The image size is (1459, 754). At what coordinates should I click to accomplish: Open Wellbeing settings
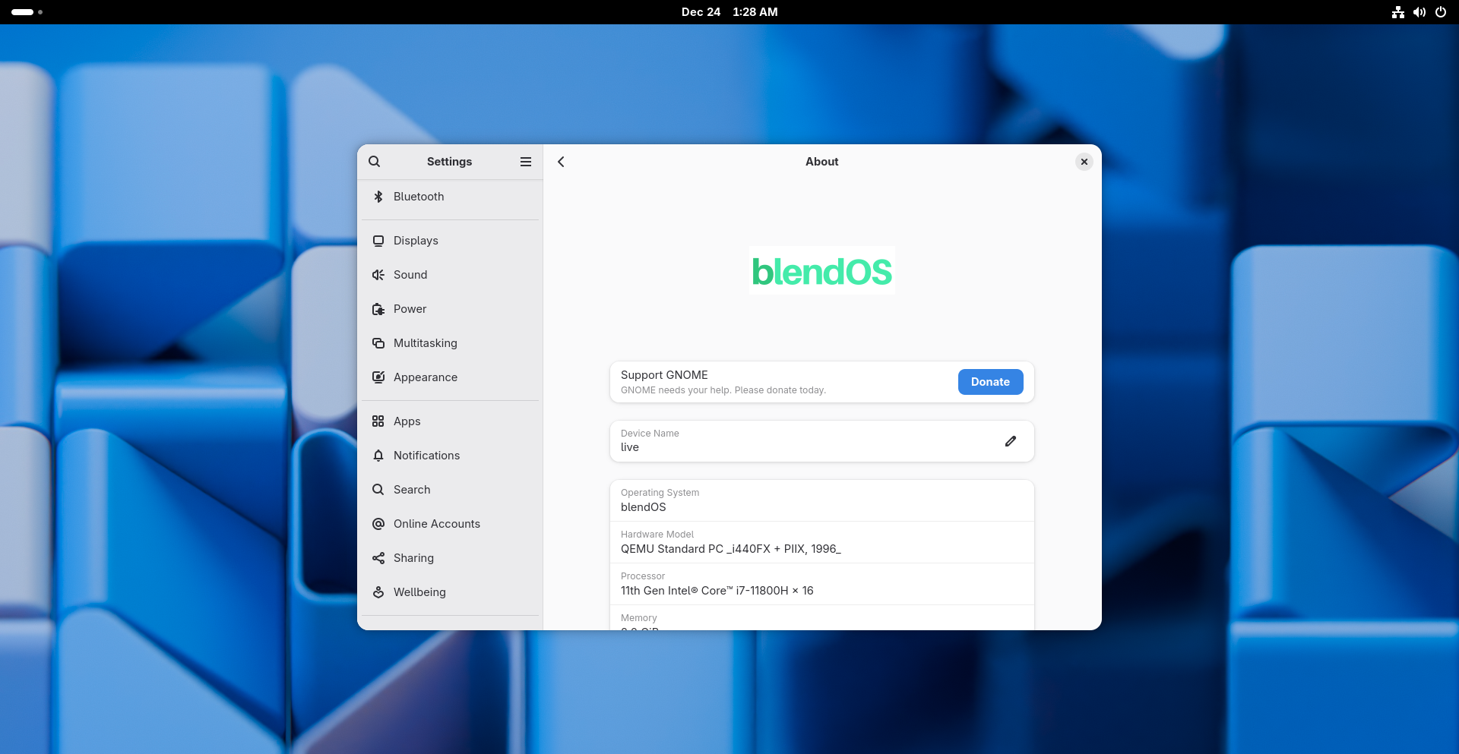coord(419,592)
